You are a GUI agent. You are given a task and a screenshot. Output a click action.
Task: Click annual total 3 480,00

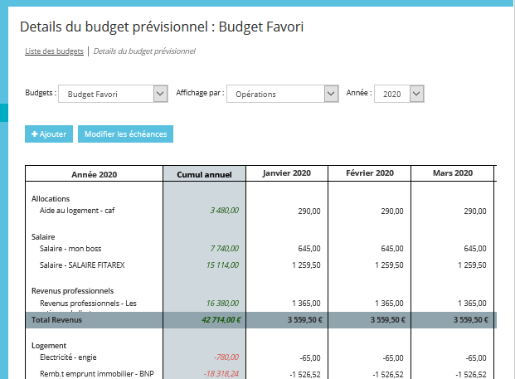(224, 211)
